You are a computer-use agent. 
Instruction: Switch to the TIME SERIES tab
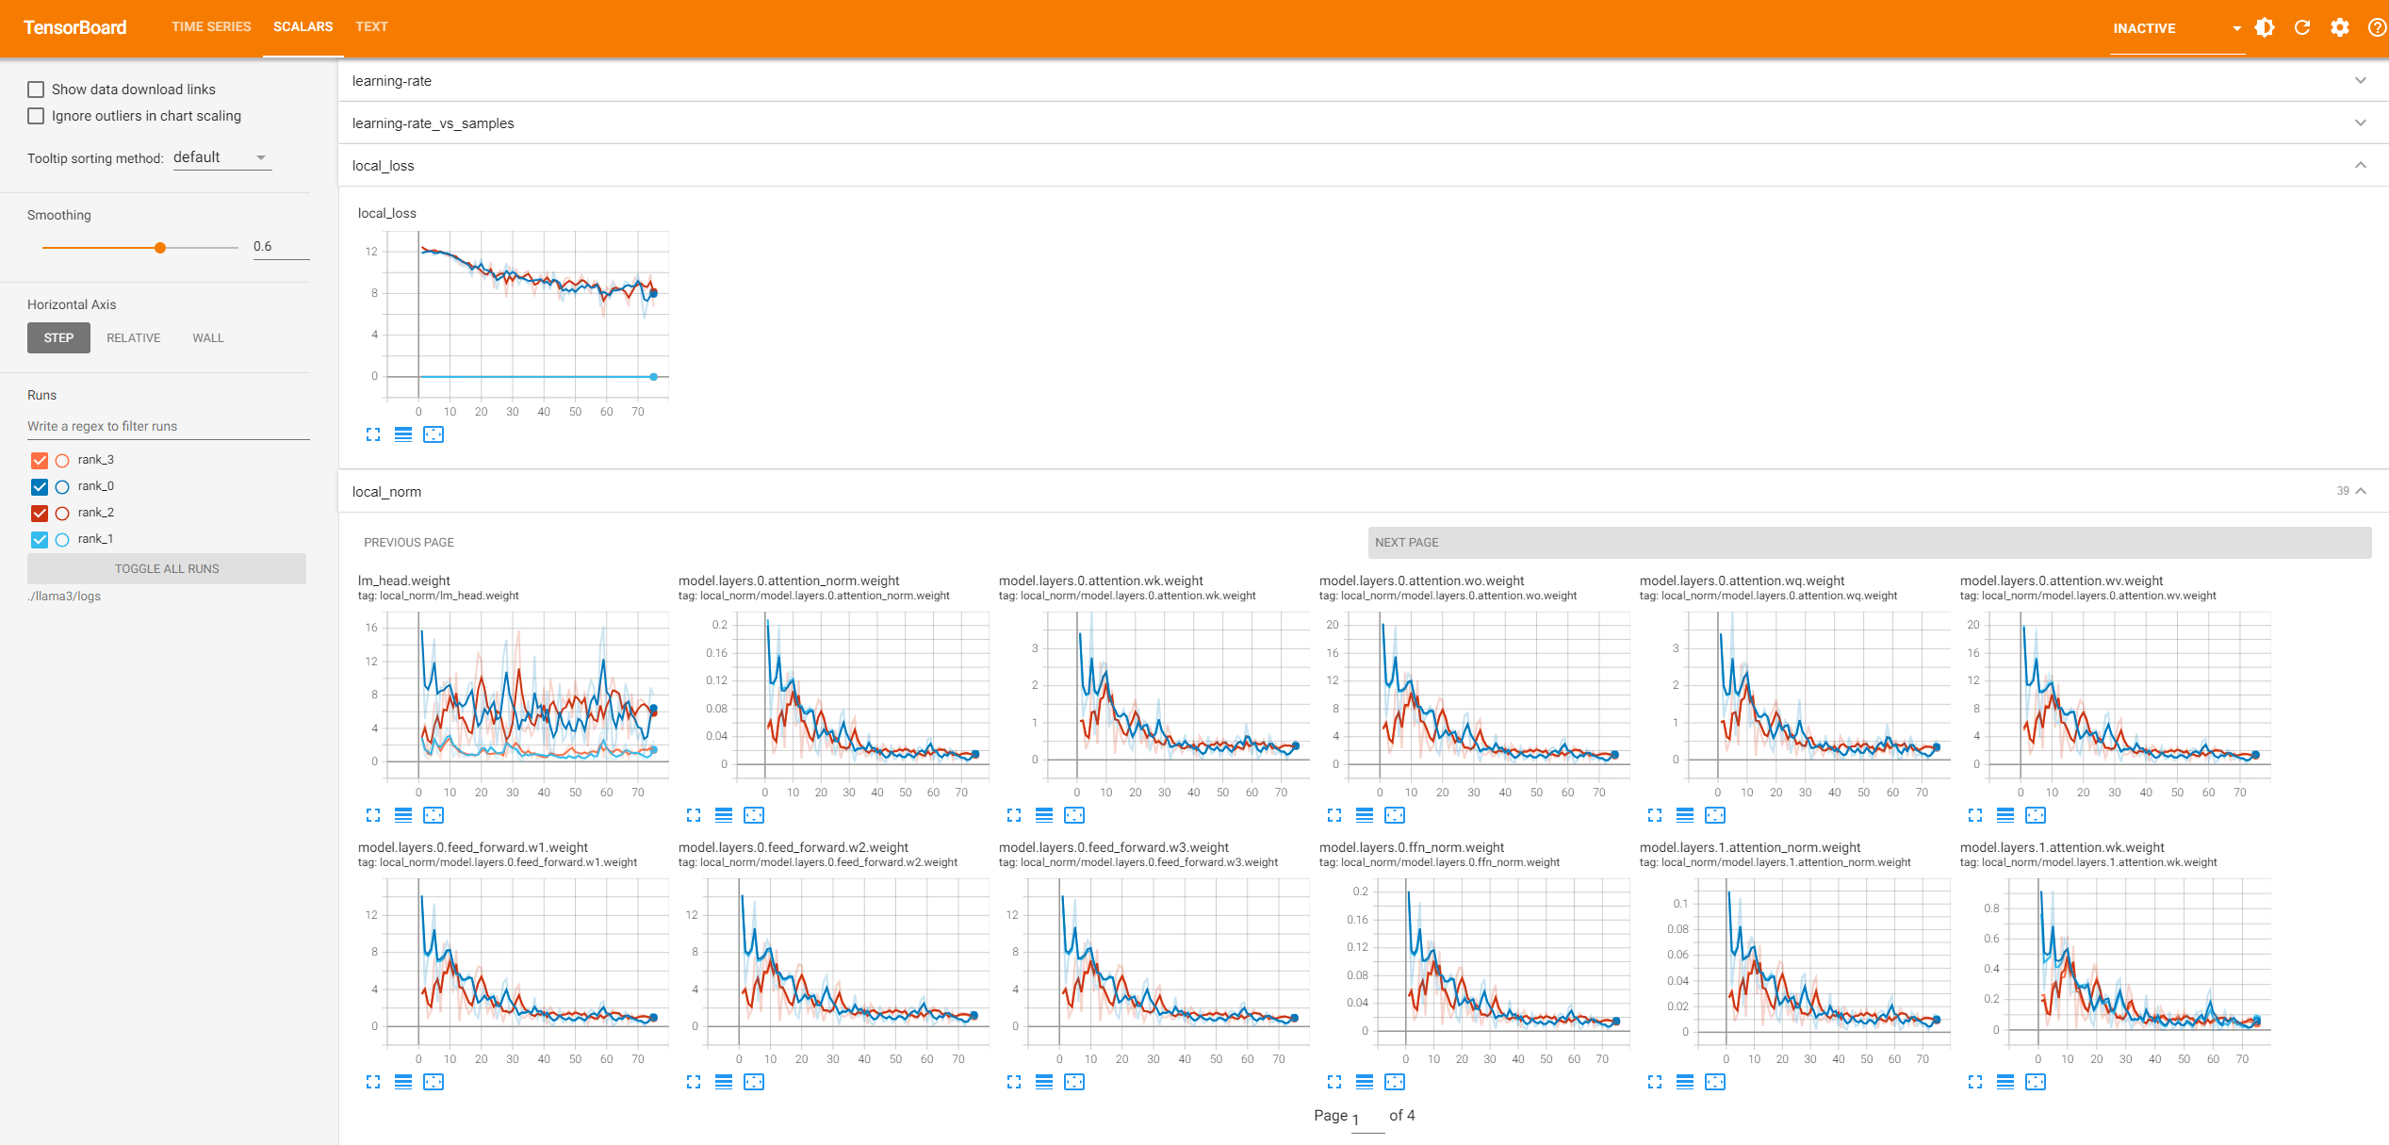pyautogui.click(x=211, y=26)
